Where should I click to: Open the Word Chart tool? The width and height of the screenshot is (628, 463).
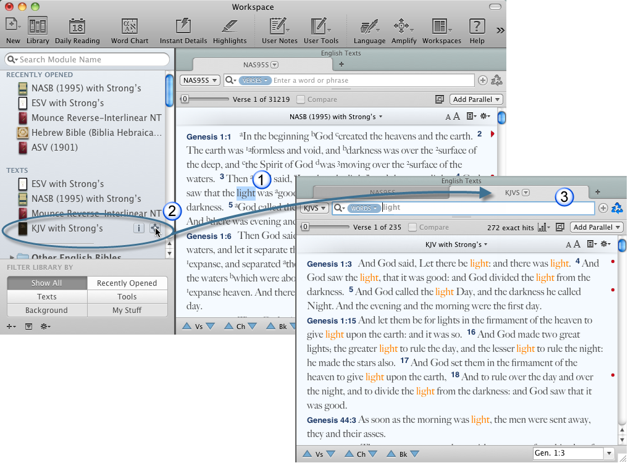point(130,27)
